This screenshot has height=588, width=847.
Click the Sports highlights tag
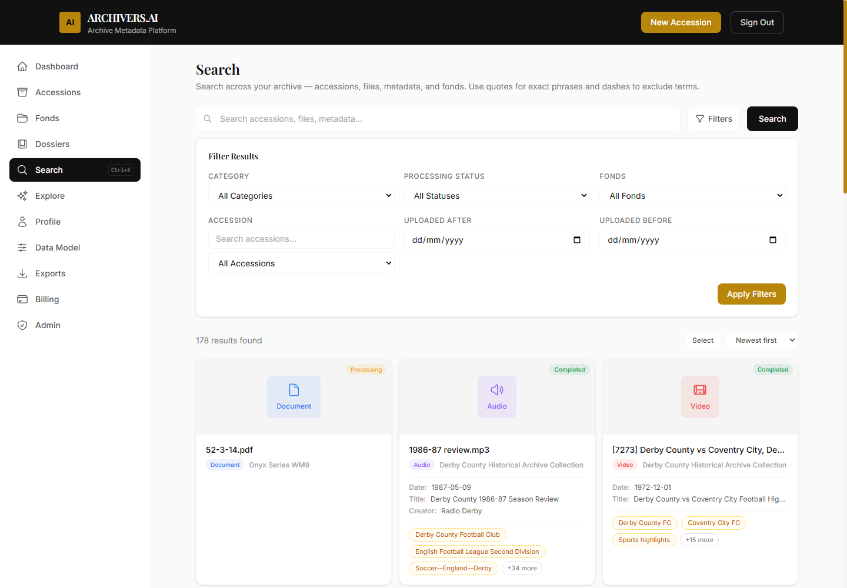(644, 540)
